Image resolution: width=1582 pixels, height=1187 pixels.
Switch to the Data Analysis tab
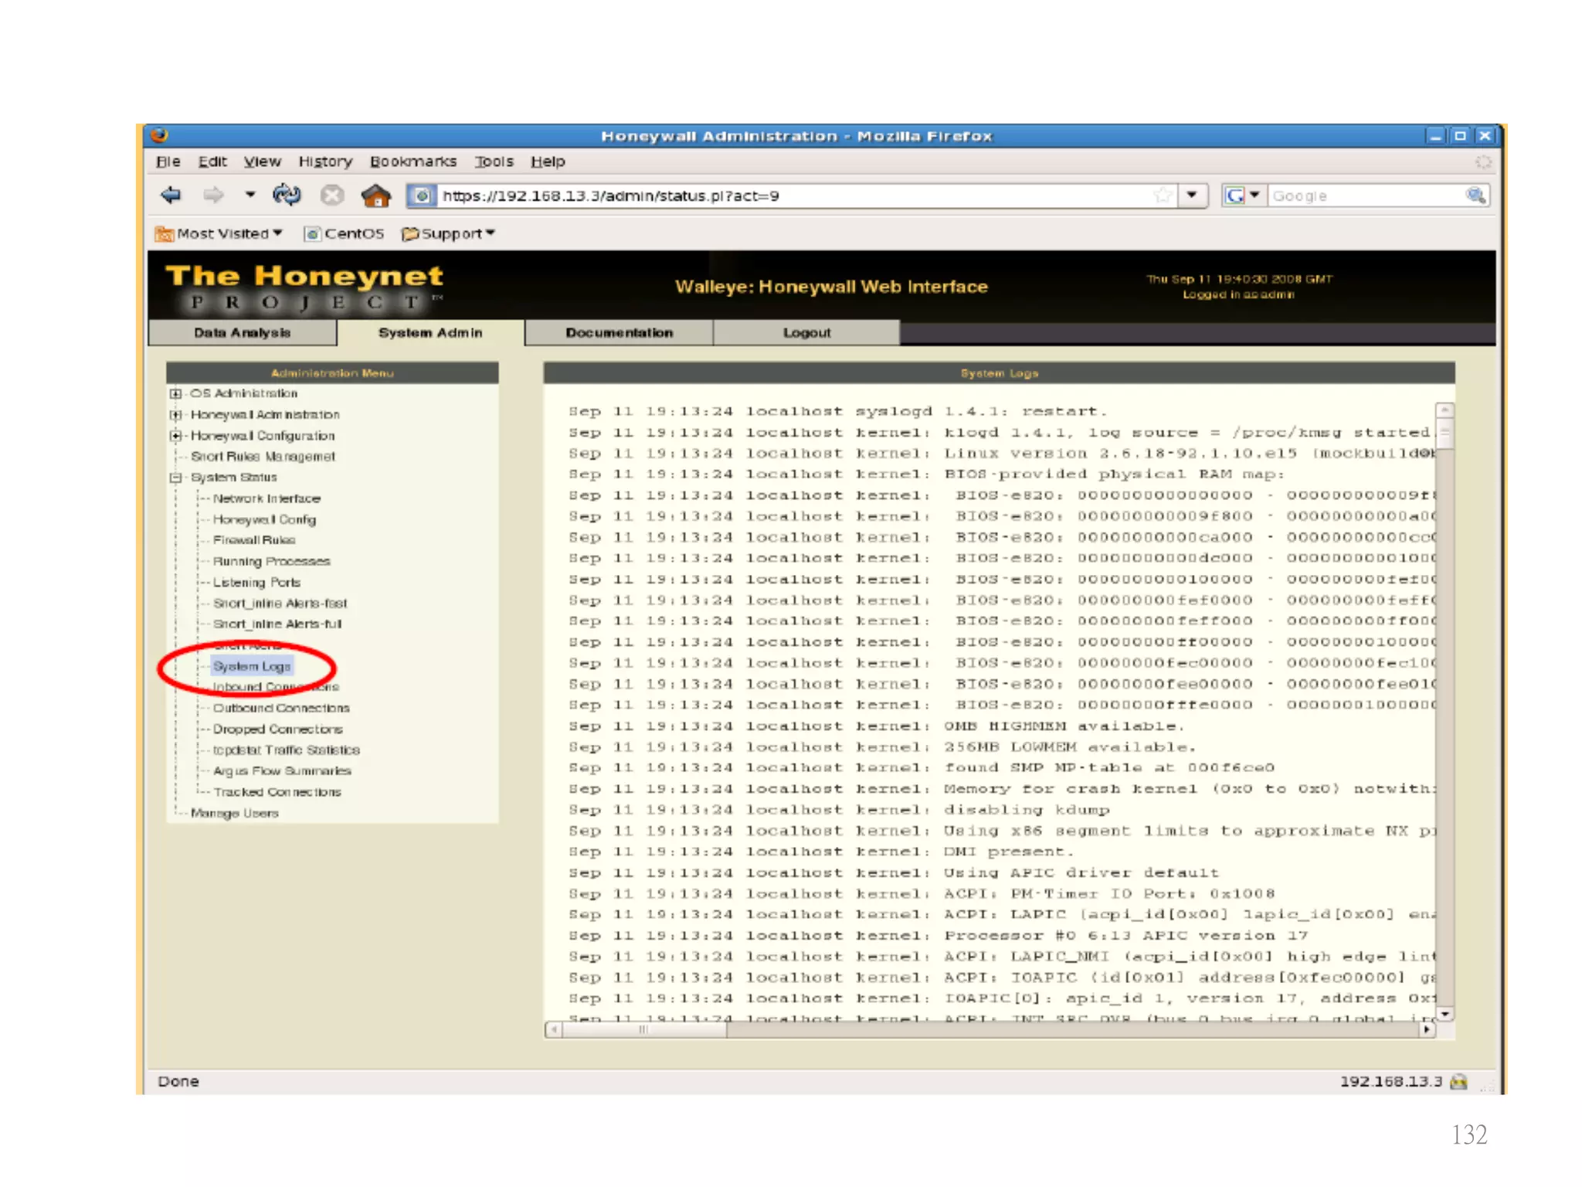[x=243, y=332]
